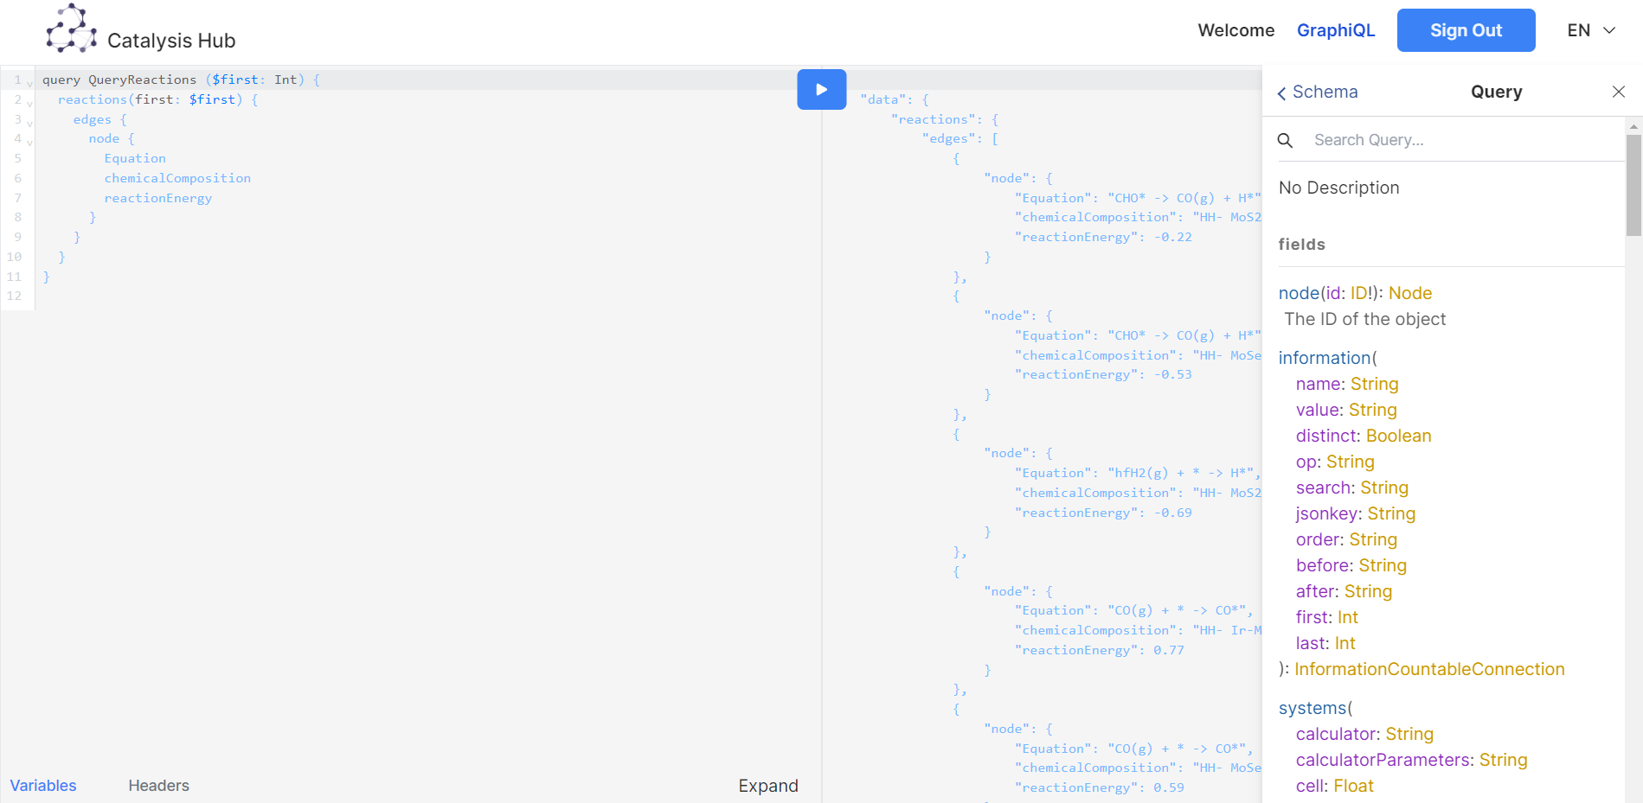The width and height of the screenshot is (1643, 803).
Task: Expand the variables editor pane
Action: (767, 785)
